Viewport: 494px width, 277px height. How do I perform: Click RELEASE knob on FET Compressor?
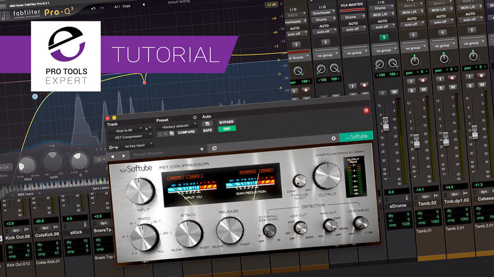pyautogui.click(x=230, y=231)
